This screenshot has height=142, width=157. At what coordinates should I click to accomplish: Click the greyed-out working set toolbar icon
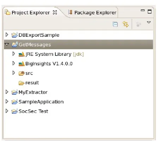(x=138, y=24)
